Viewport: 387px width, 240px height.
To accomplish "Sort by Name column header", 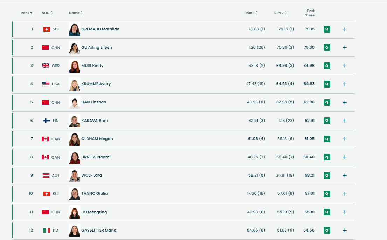I will [76, 13].
